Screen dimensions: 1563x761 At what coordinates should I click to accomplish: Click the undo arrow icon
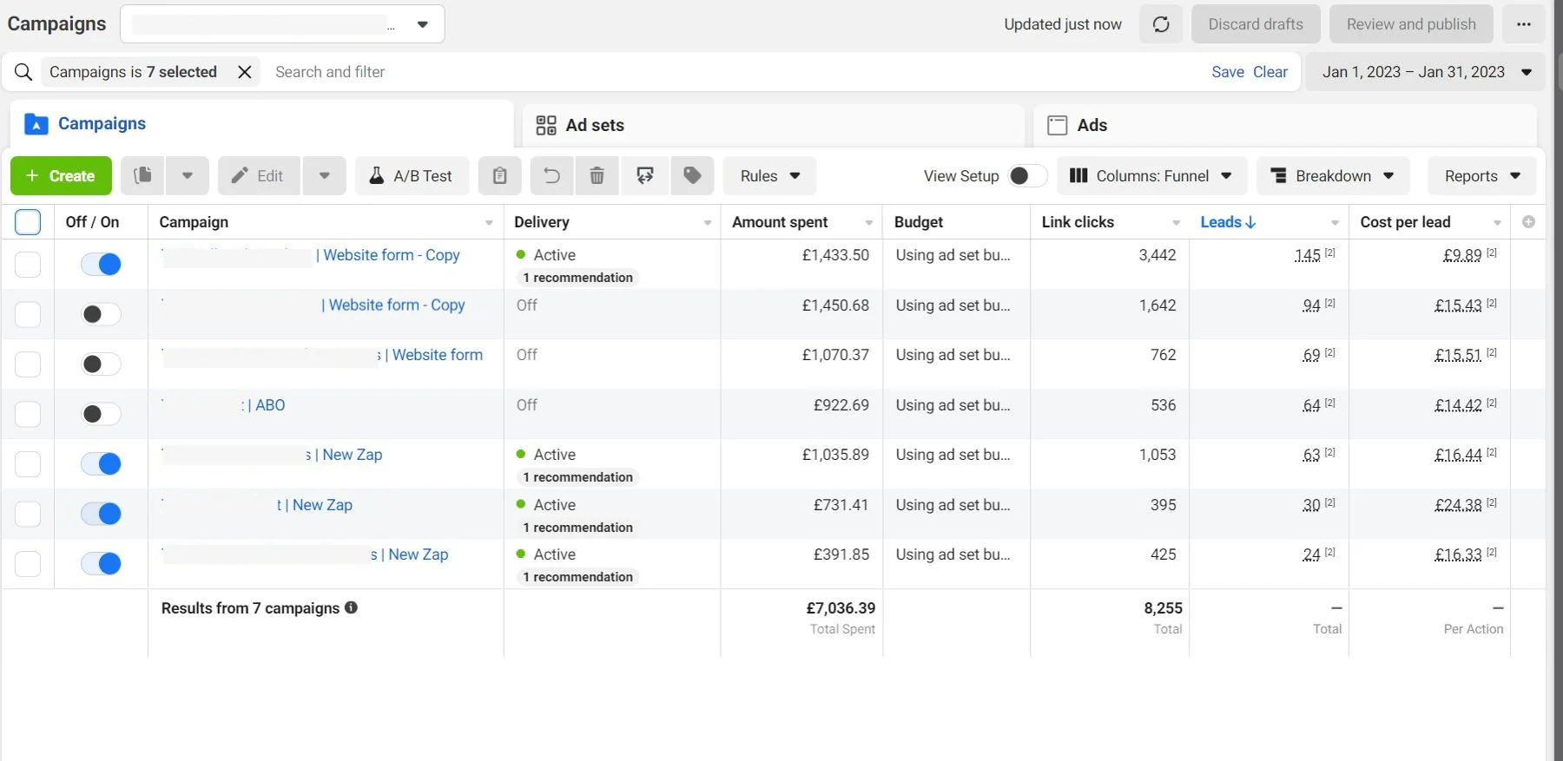click(x=551, y=175)
